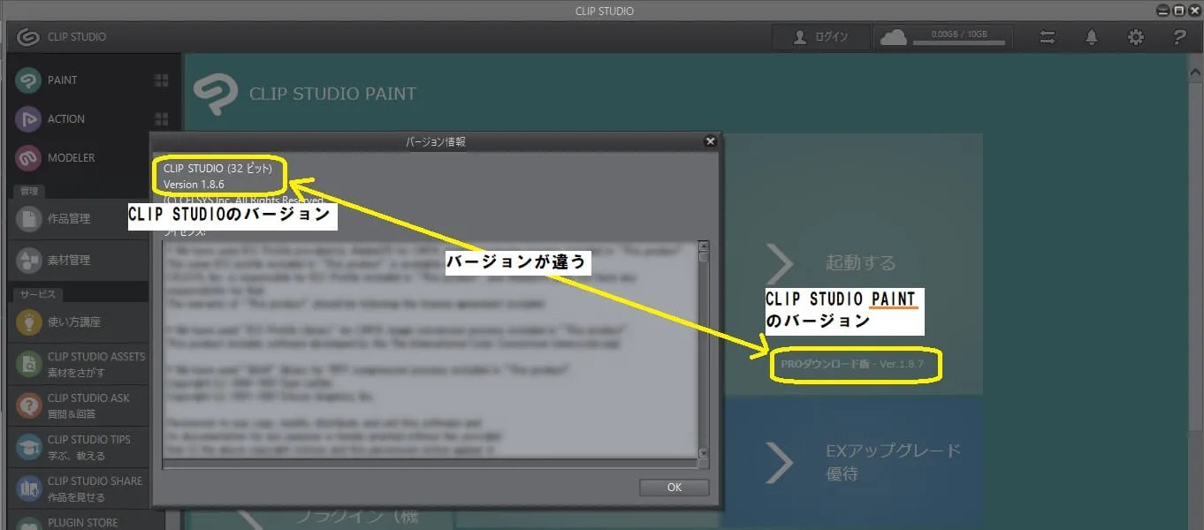Open CLIP STUDIO ASK 質問&回答

pyautogui.click(x=78, y=405)
